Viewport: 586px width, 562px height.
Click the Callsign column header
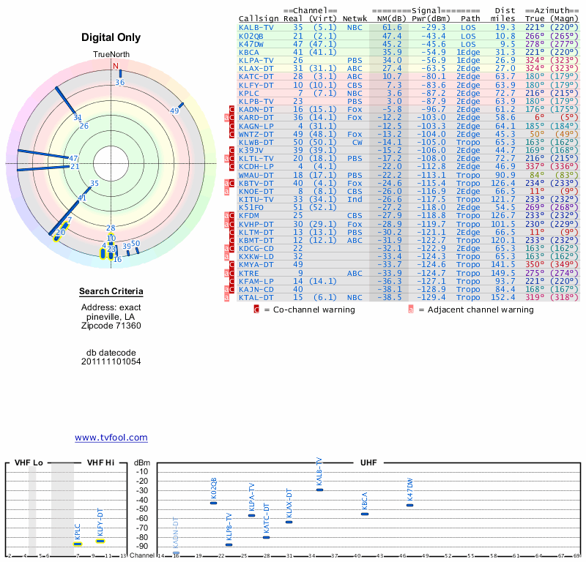256,18
